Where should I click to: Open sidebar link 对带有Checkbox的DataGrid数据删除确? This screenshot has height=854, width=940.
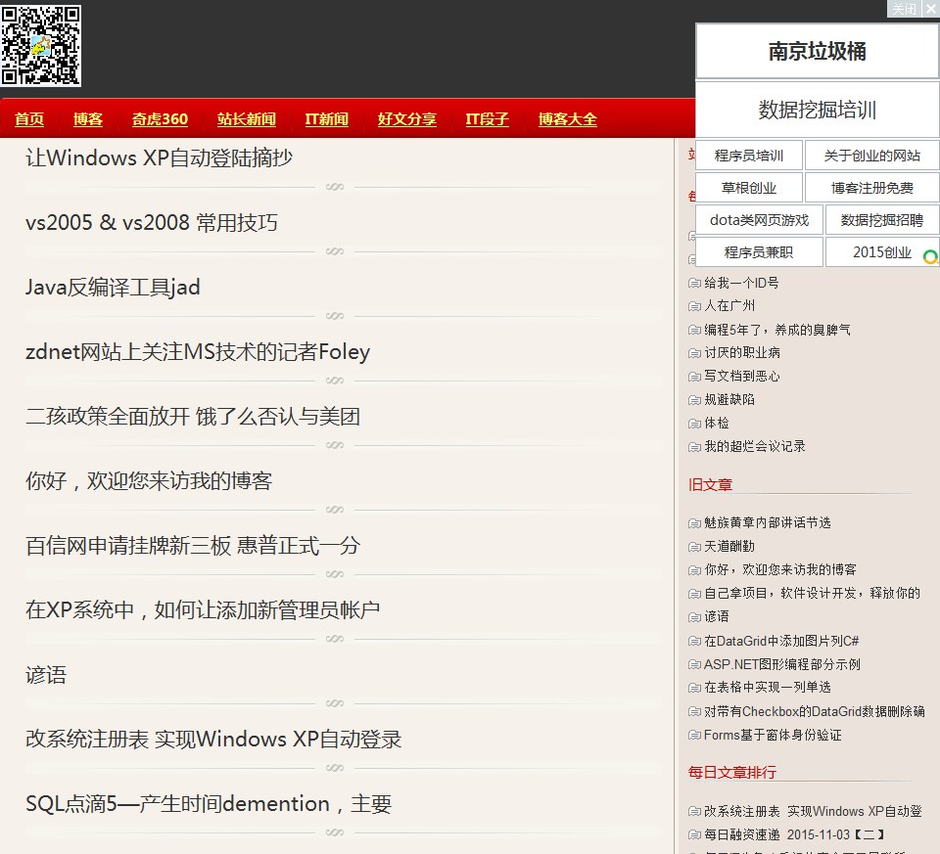[x=815, y=711]
